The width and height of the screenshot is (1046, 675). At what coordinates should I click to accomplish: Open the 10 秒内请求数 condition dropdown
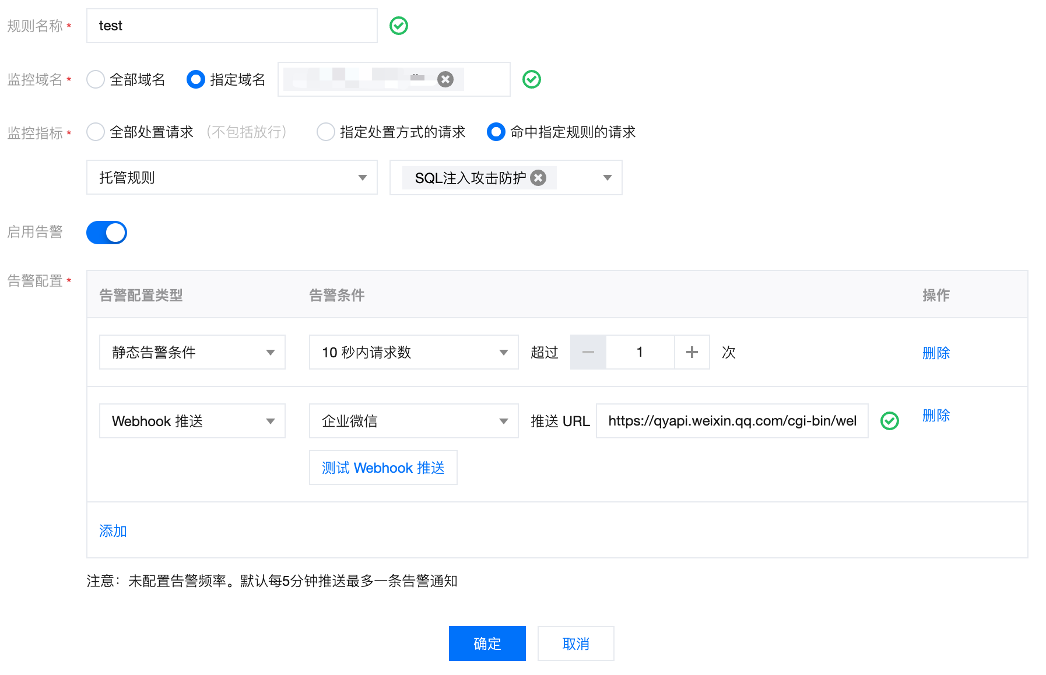pos(413,352)
